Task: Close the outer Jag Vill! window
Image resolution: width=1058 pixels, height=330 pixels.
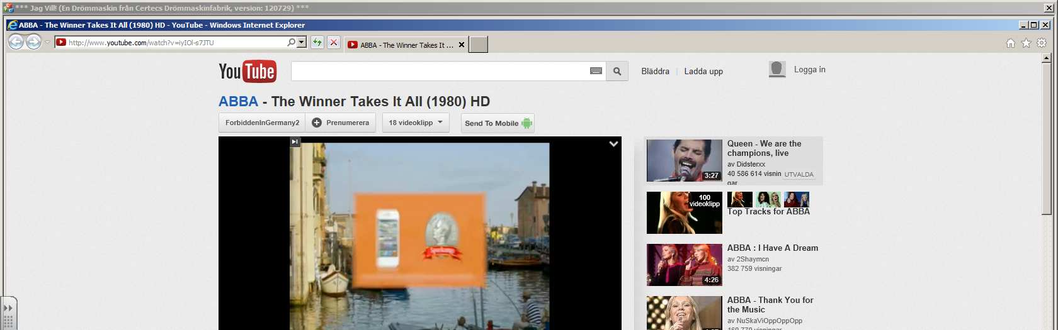Action: [1050, 8]
